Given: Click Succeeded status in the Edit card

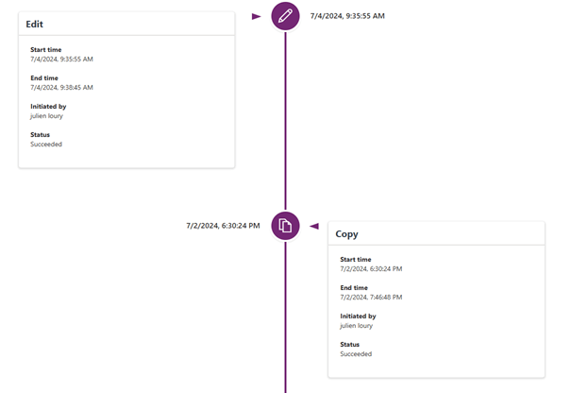Looking at the screenshot, I should click(x=46, y=145).
